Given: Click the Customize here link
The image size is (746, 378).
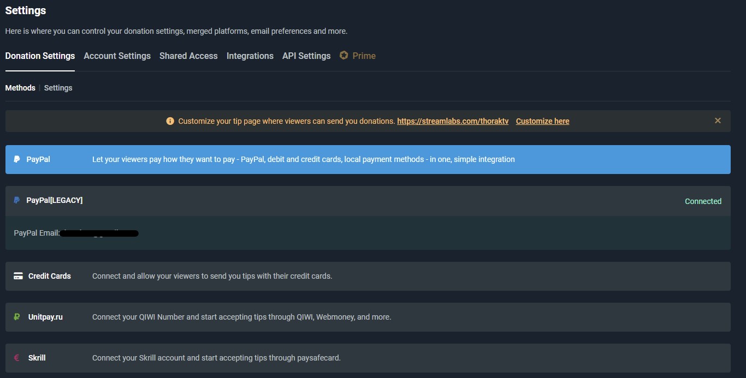Looking at the screenshot, I should [x=542, y=121].
